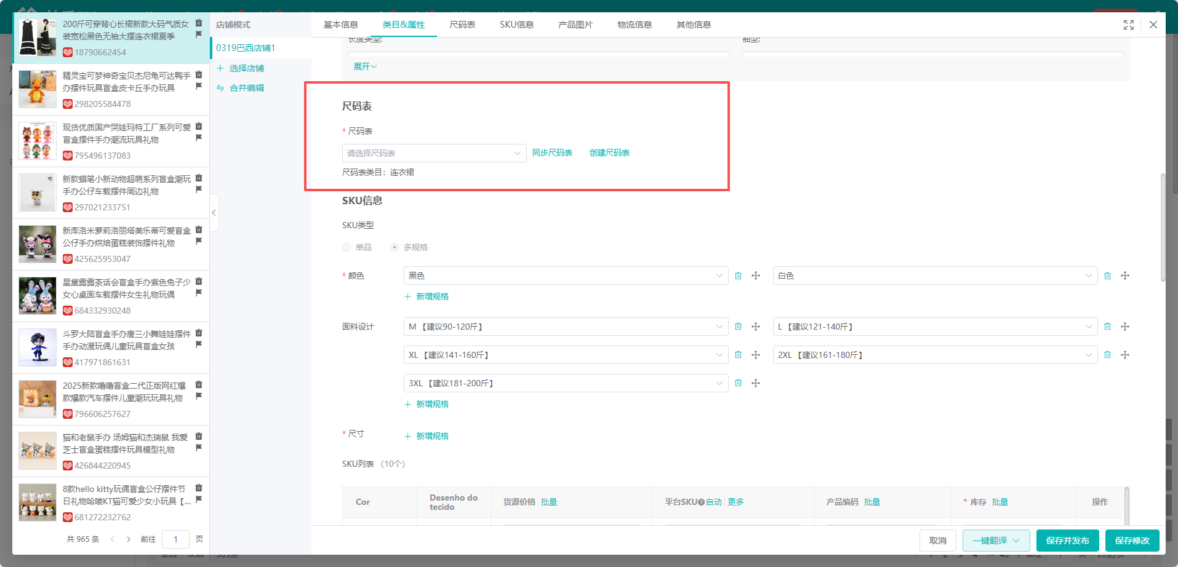Image resolution: width=1178 pixels, height=567 pixels.
Task: Delete the 黑色 color option via trash icon
Action: [x=738, y=276]
